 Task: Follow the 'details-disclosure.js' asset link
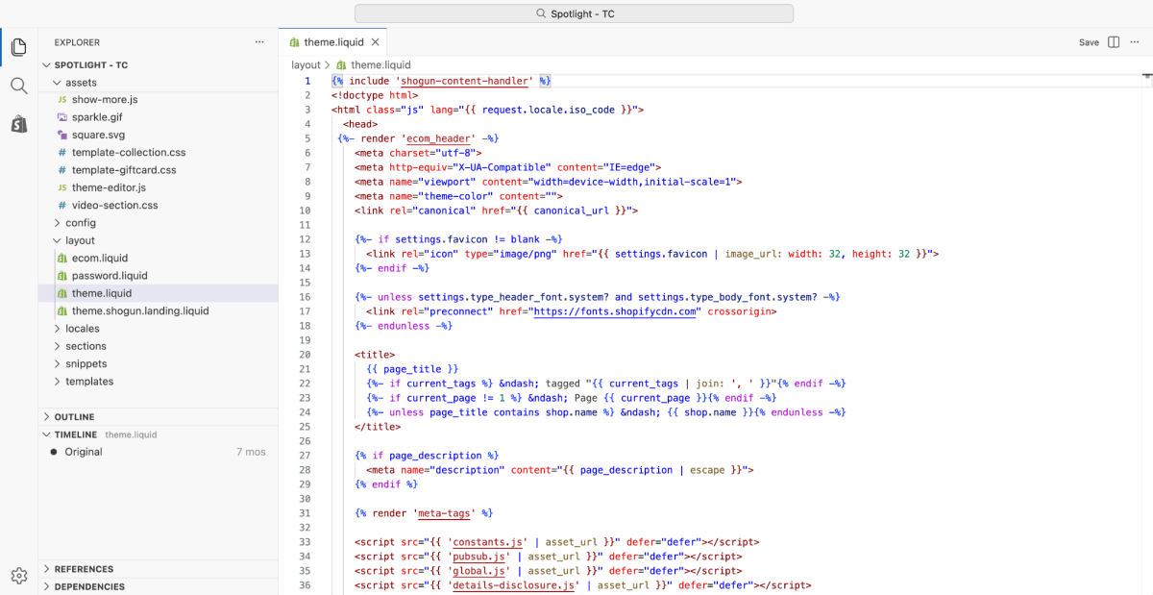pyautogui.click(x=514, y=585)
